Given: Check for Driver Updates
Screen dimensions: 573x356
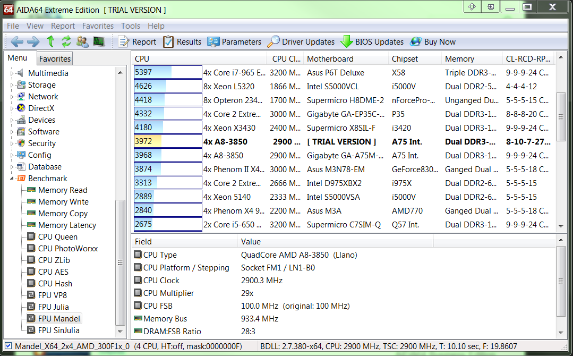Looking at the screenshot, I should point(301,41).
